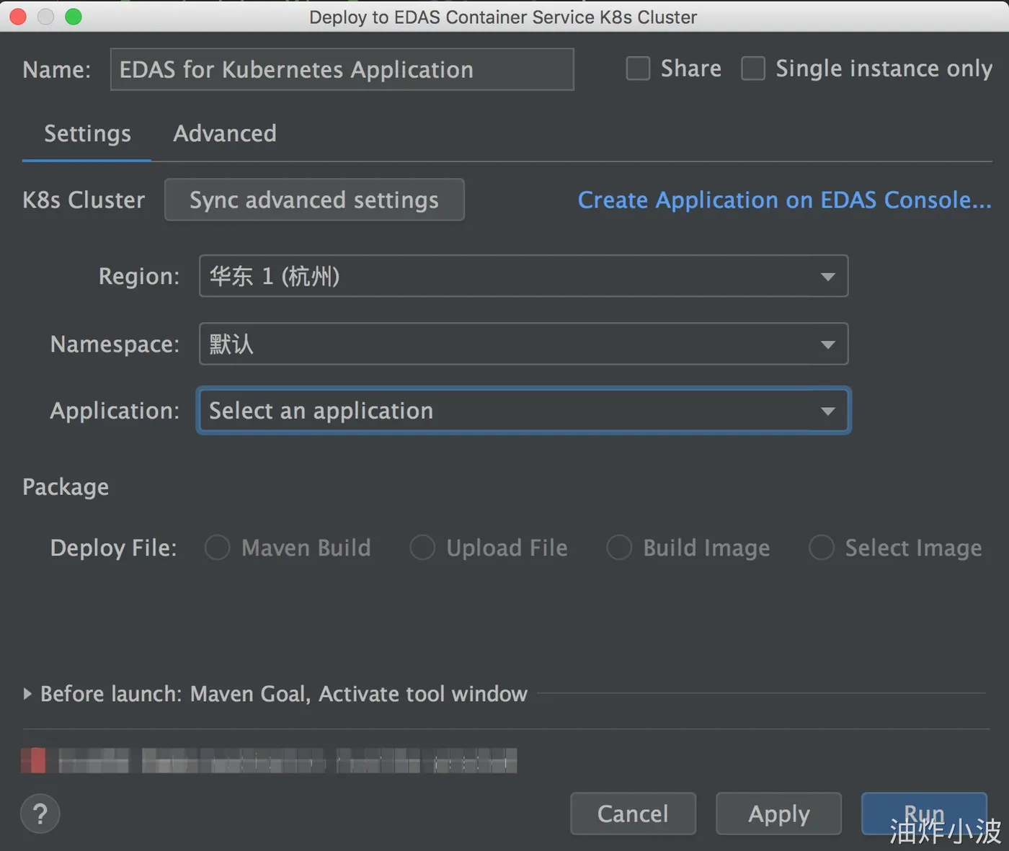Click the Apply button
Image resolution: width=1009 pixels, height=851 pixels.
click(778, 814)
